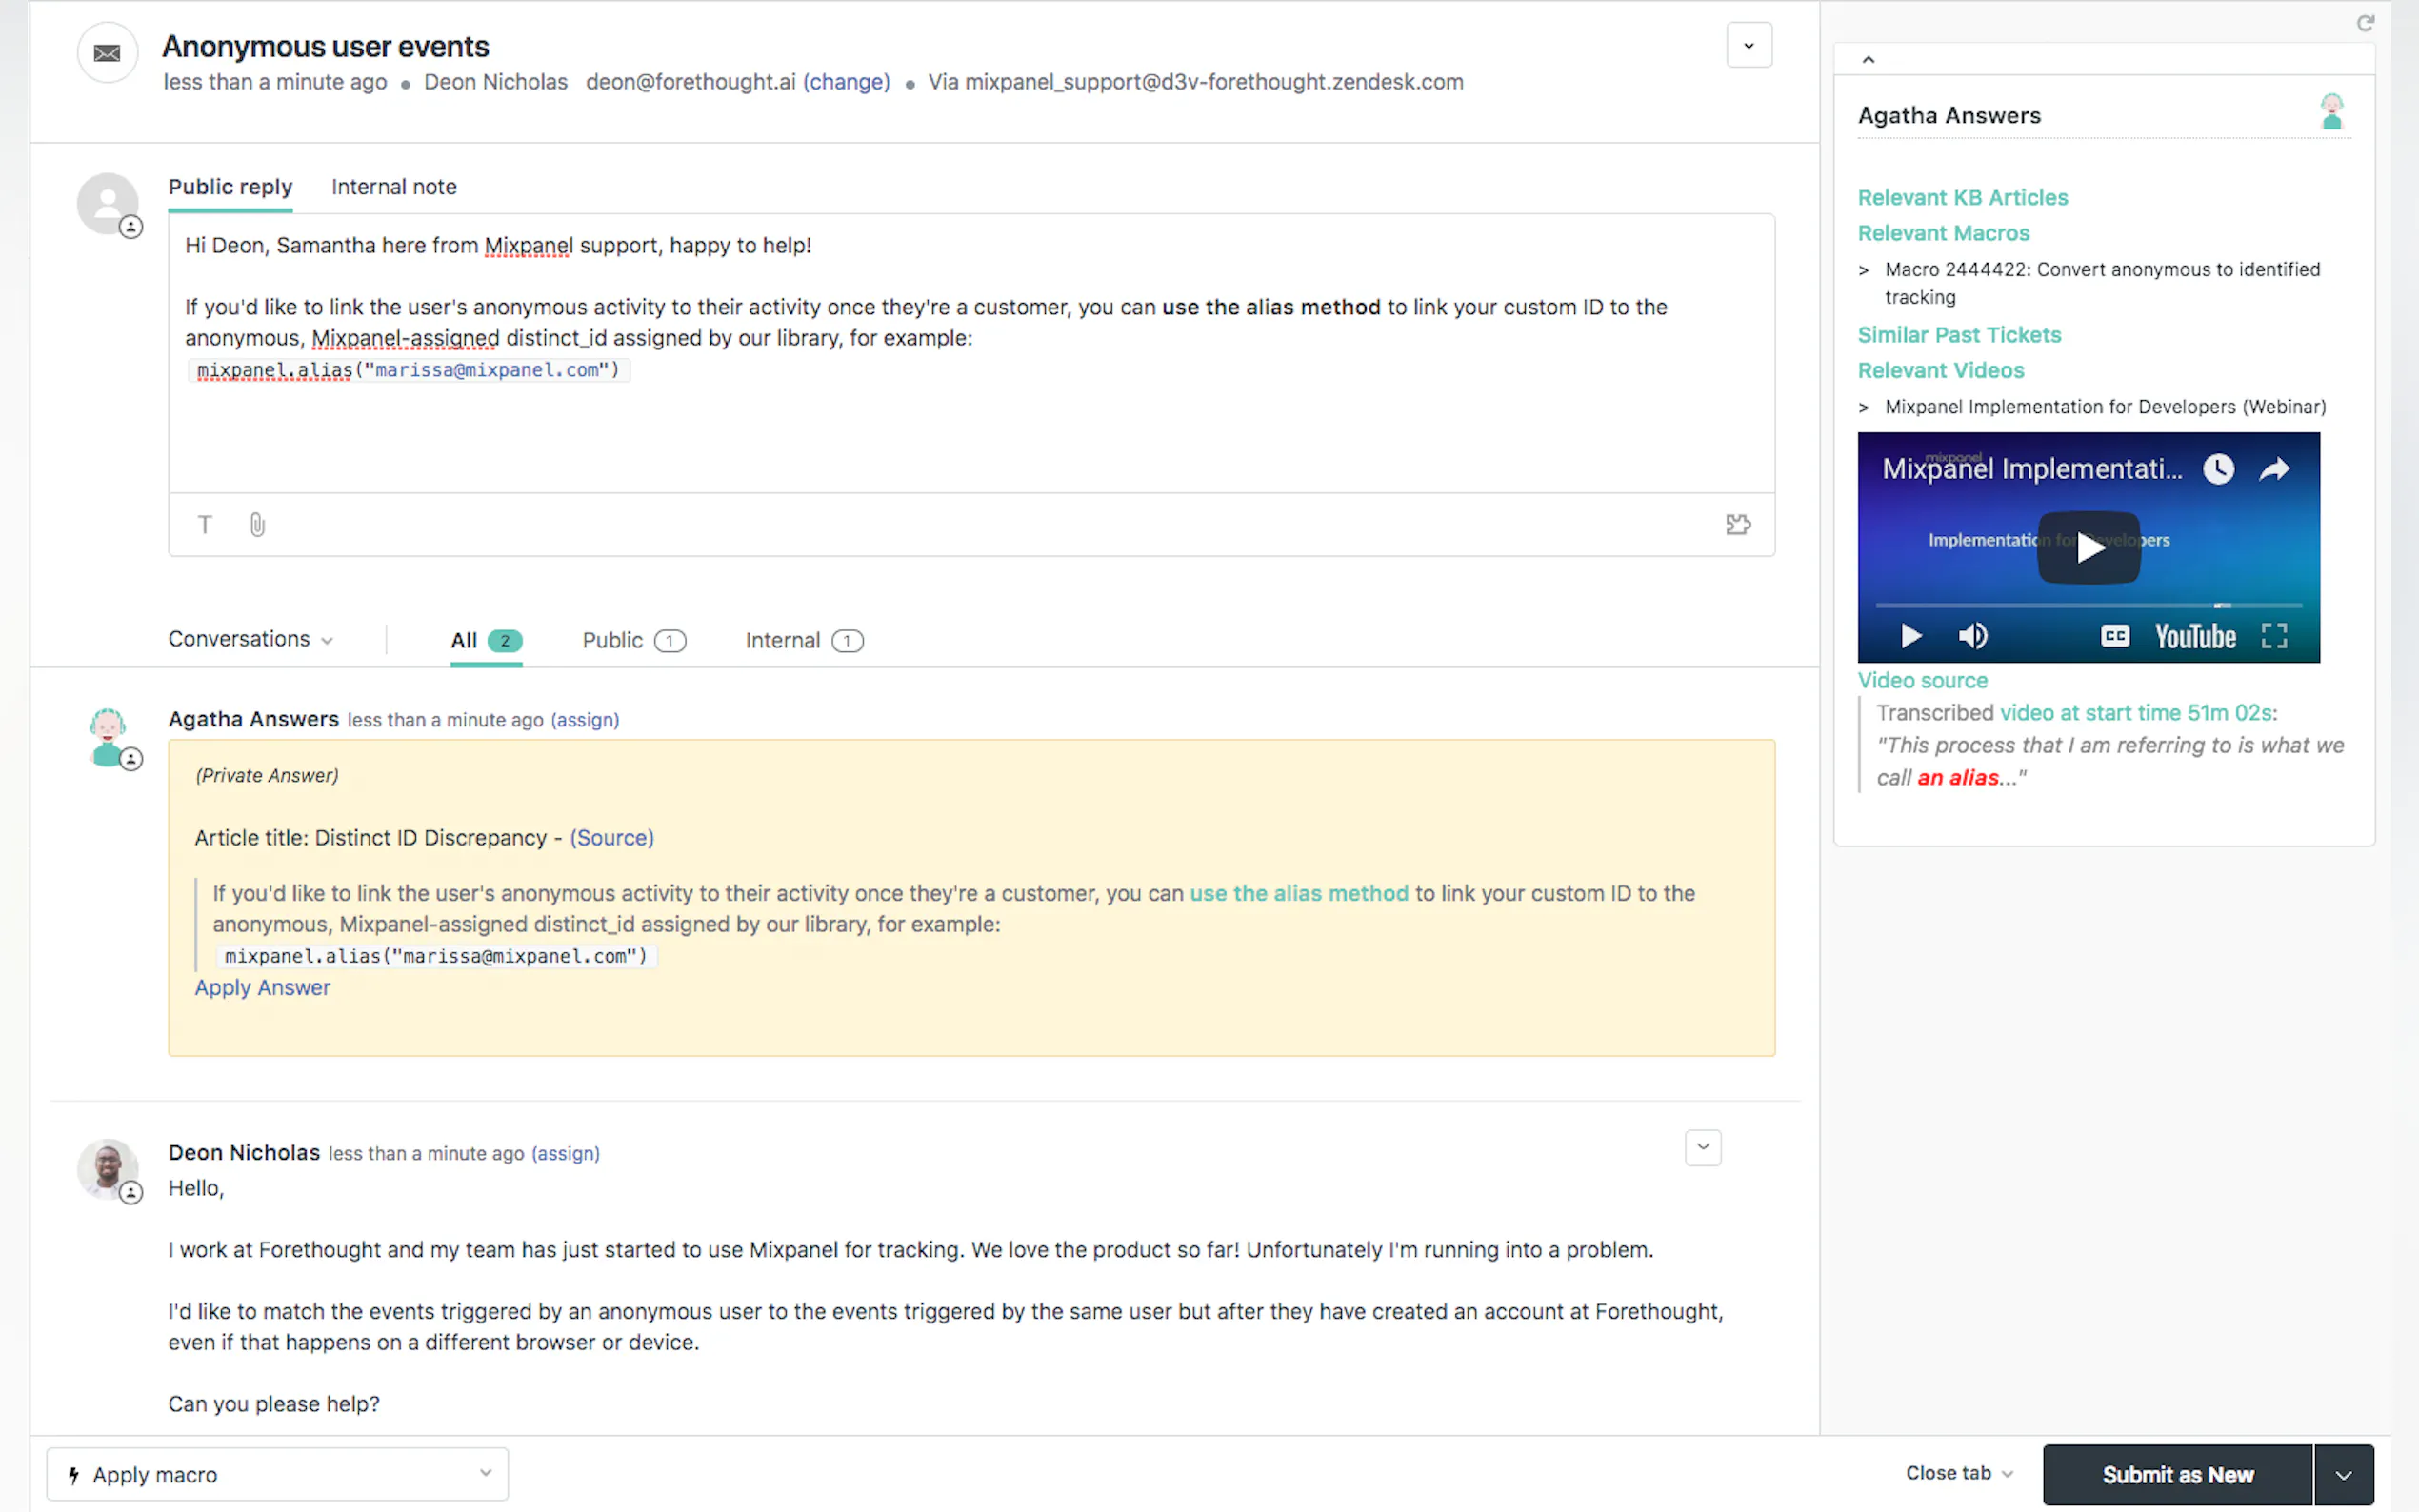
Task: Switch to the Internal note tab
Action: coord(394,187)
